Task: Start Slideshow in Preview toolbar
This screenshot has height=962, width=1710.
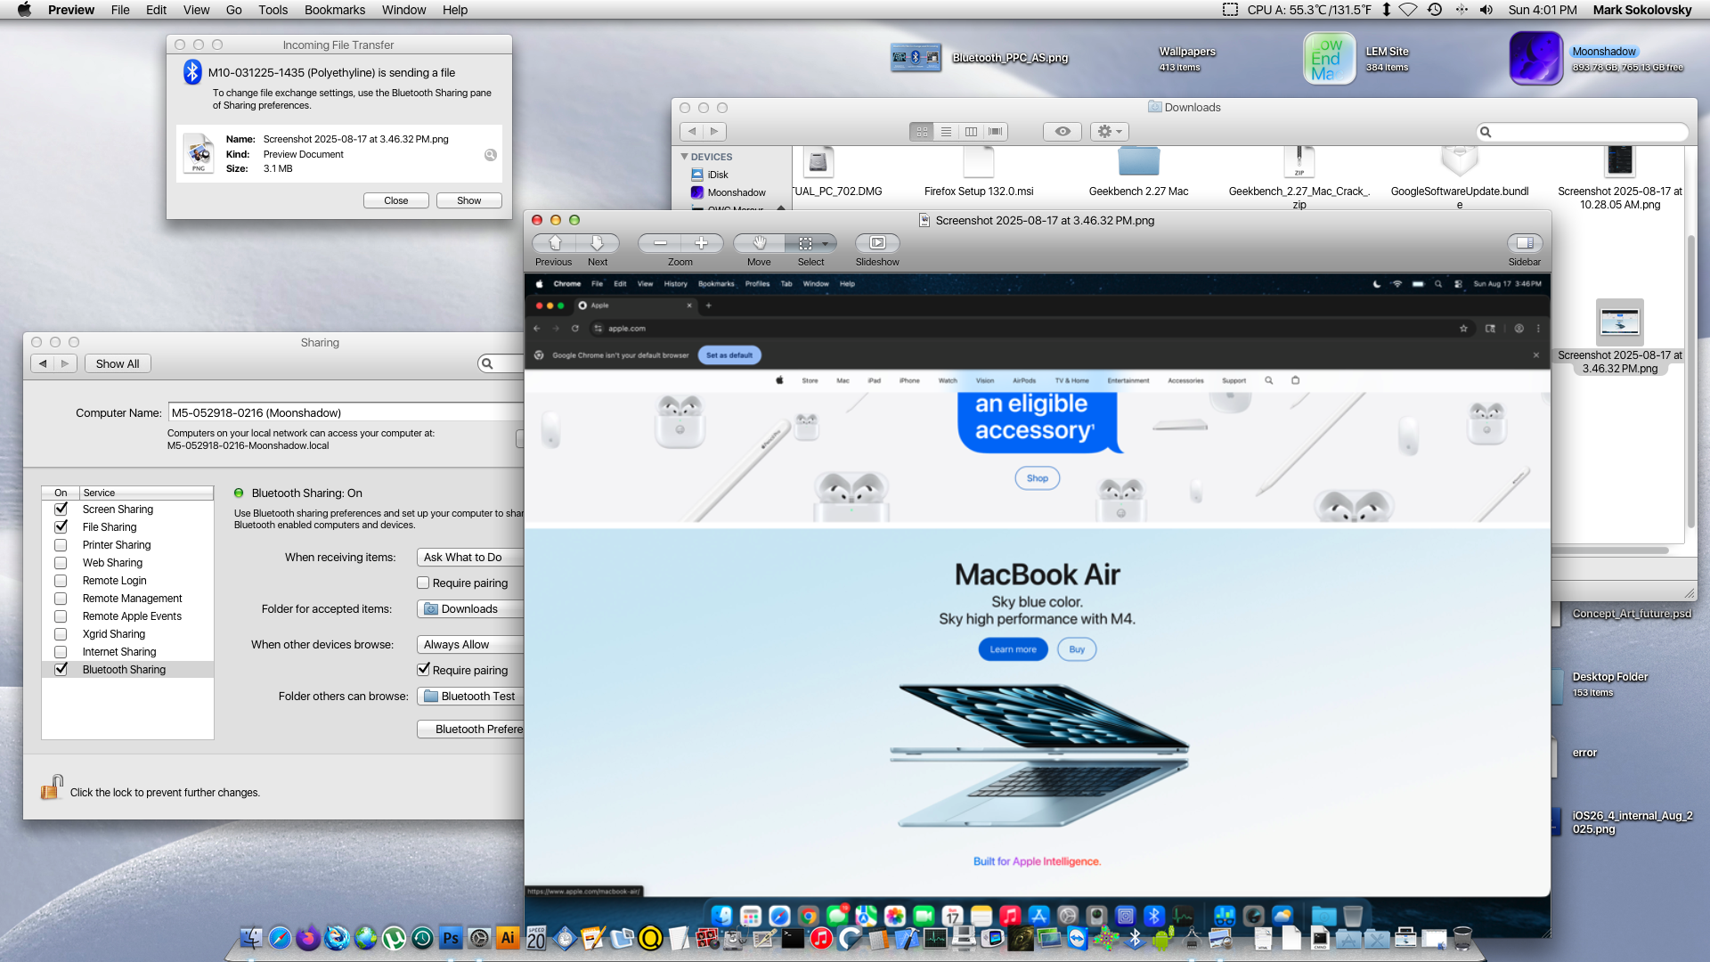Action: click(877, 243)
